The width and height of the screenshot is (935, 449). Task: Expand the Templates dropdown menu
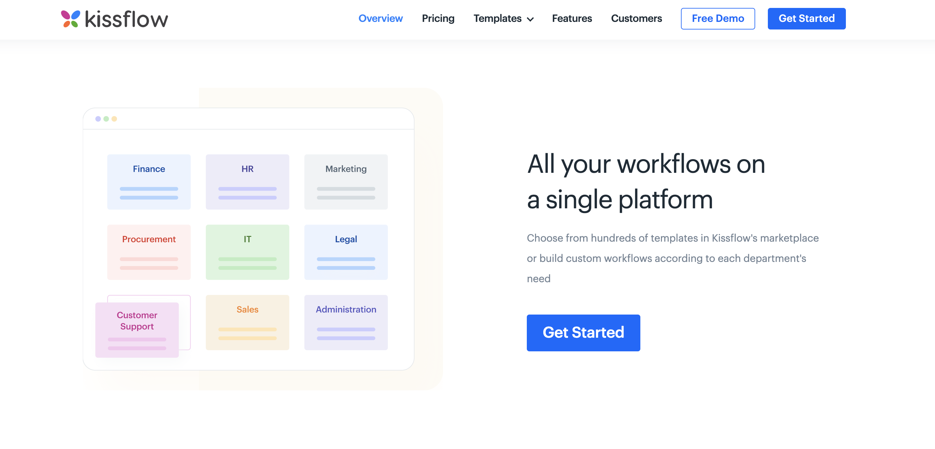click(x=497, y=18)
